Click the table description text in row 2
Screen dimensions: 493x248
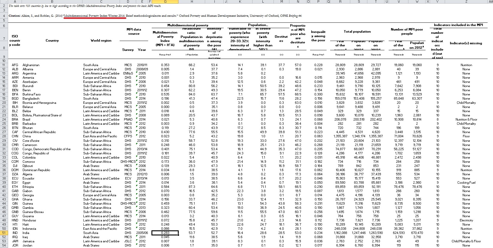pyautogui.click(x=85, y=6)
